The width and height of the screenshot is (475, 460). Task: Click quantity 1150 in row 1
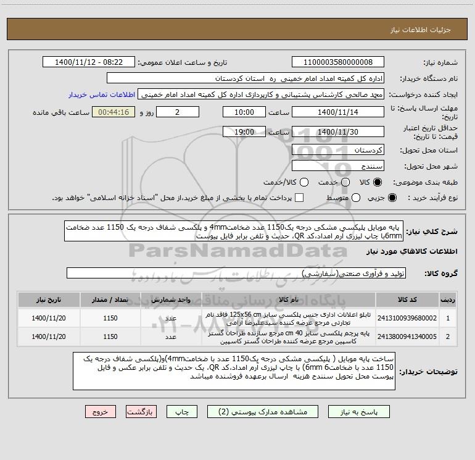click(x=110, y=318)
